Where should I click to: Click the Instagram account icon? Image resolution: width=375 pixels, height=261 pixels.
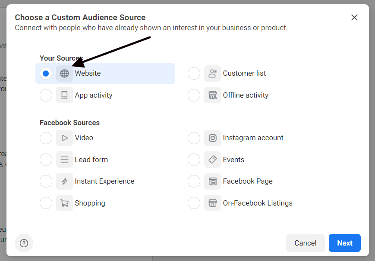[212, 138]
